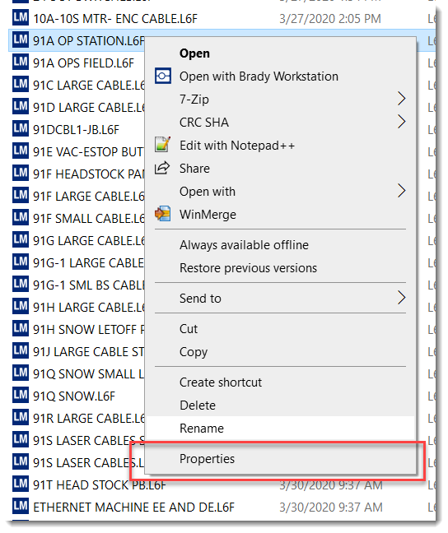The width and height of the screenshot is (448, 533).
Task: Select file name 91T HEAD STOCK PB.L6F
Action: (100, 485)
